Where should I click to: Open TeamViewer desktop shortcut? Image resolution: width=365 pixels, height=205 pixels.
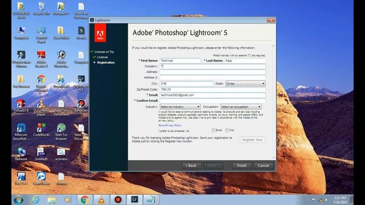41,178
